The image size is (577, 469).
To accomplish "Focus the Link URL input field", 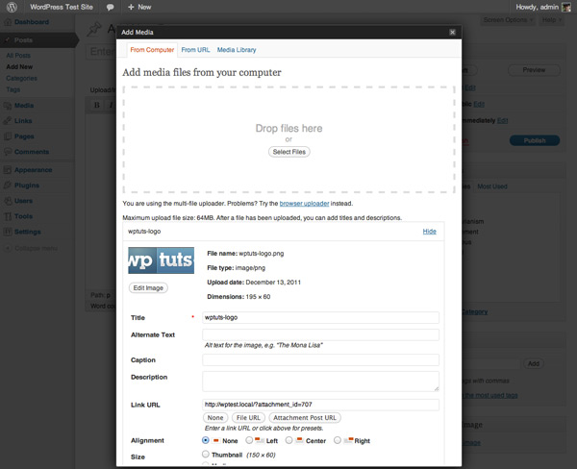I will [x=320, y=405].
